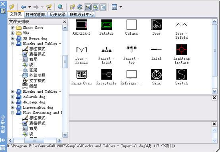The height and width of the screenshot is (152, 220).
Task: Select the Lighting fixture block icon
Action: coord(182,49)
